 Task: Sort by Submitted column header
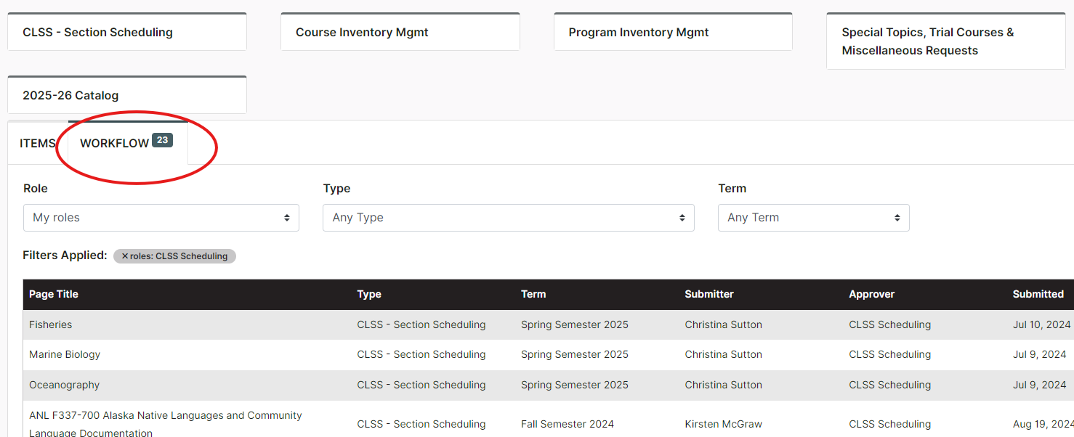(1038, 294)
